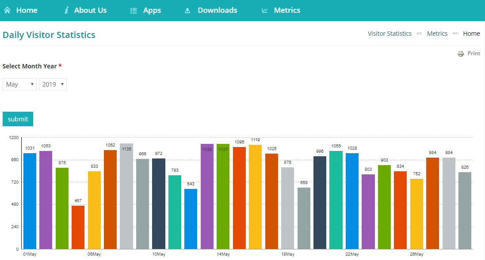Open the month dropdown showing May
Screen dimensions: 485x260
pyautogui.click(x=19, y=84)
